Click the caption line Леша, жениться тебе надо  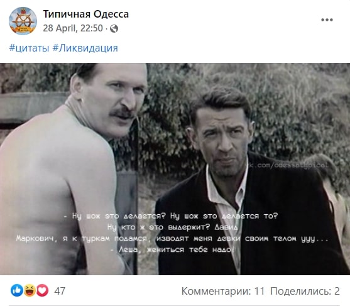click(173, 249)
